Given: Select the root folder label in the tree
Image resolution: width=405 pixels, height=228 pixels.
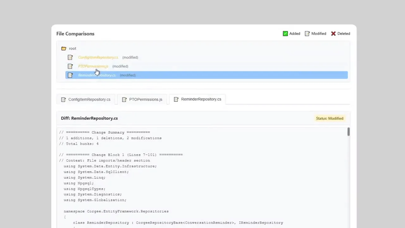Looking at the screenshot, I should [x=72, y=48].
